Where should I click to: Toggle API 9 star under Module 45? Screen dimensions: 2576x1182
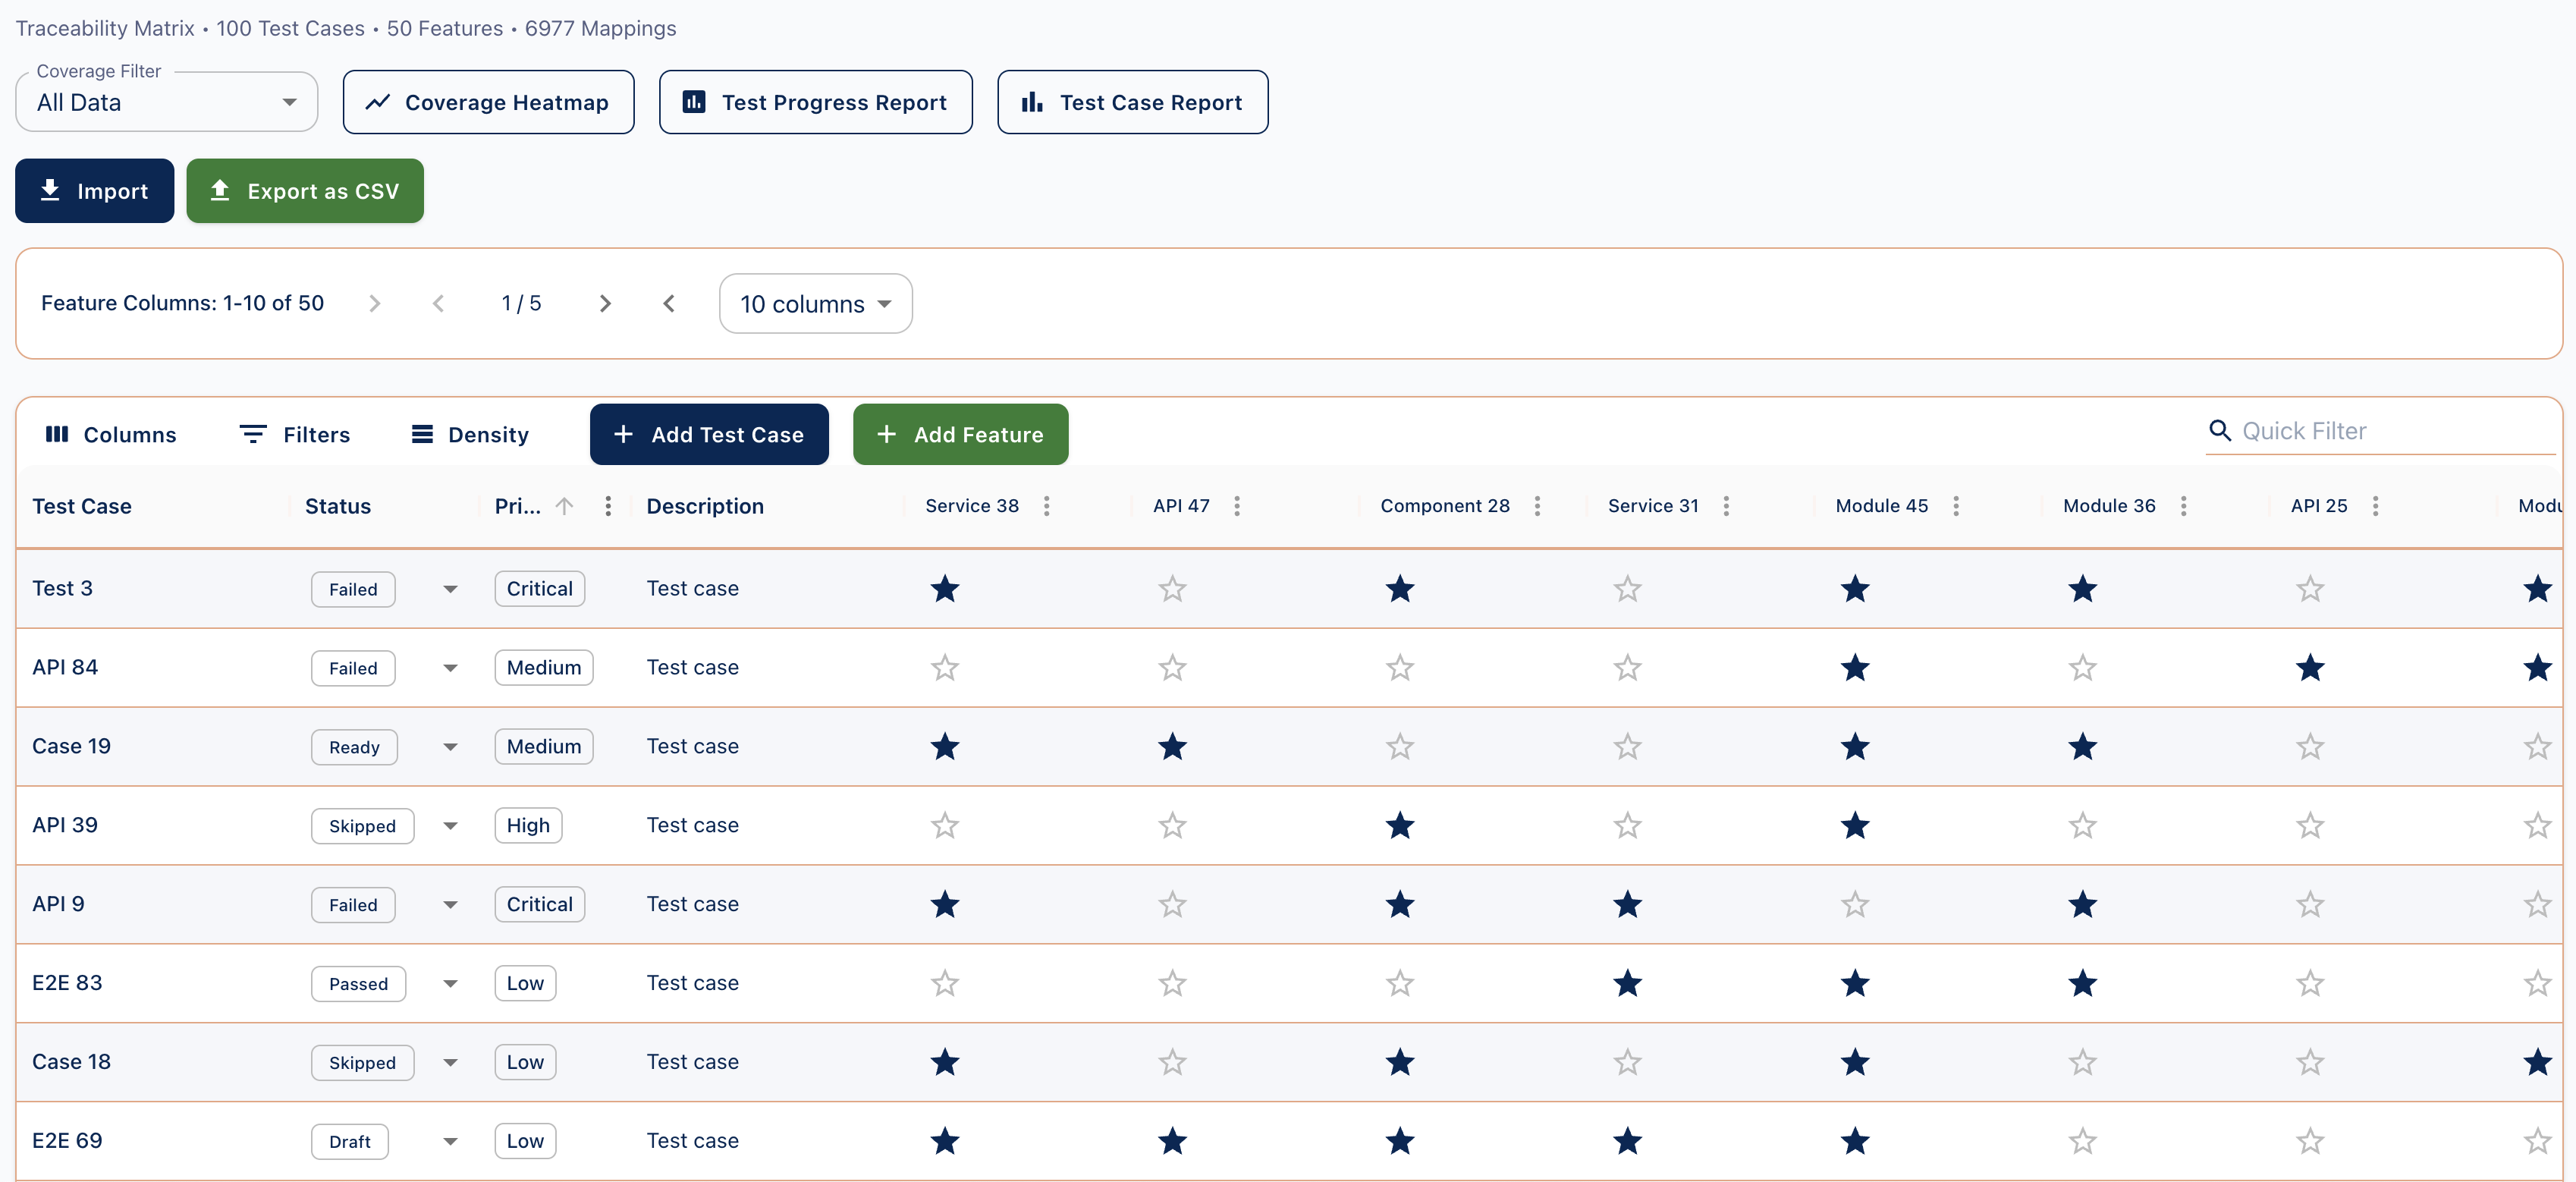coord(1855,905)
